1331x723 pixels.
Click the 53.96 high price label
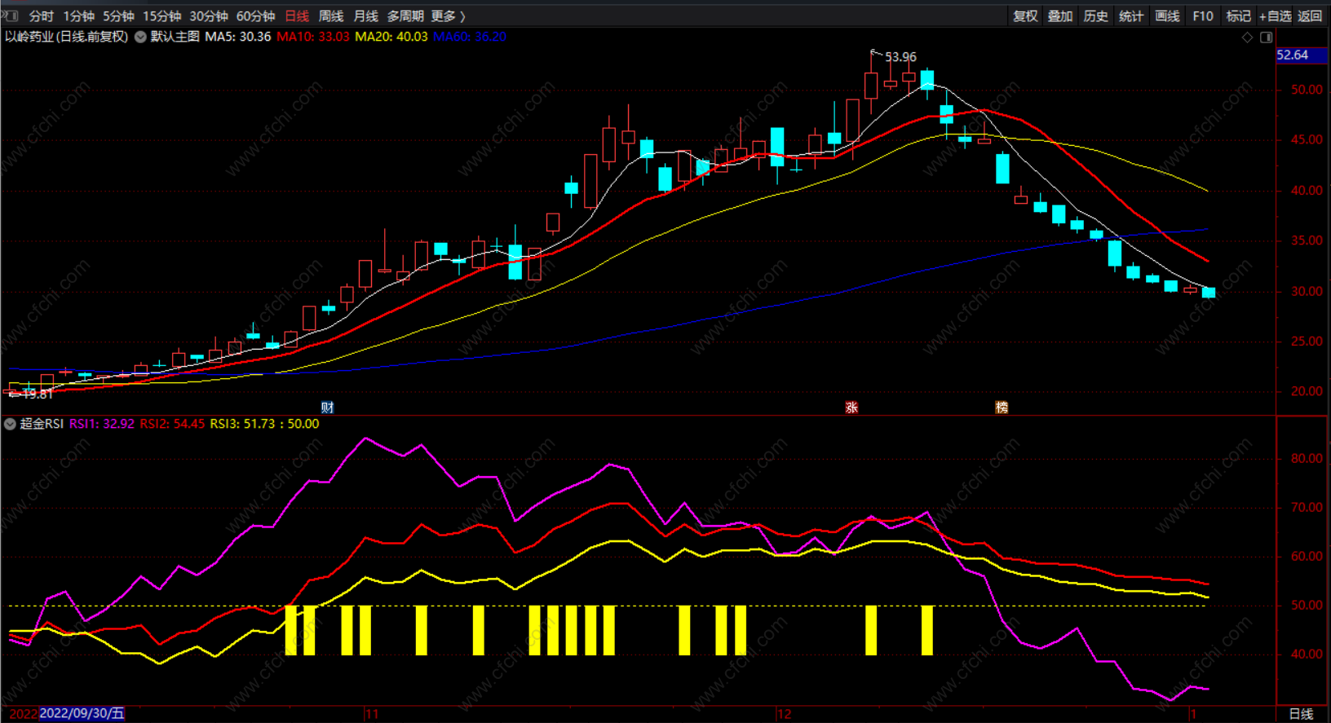tap(900, 57)
